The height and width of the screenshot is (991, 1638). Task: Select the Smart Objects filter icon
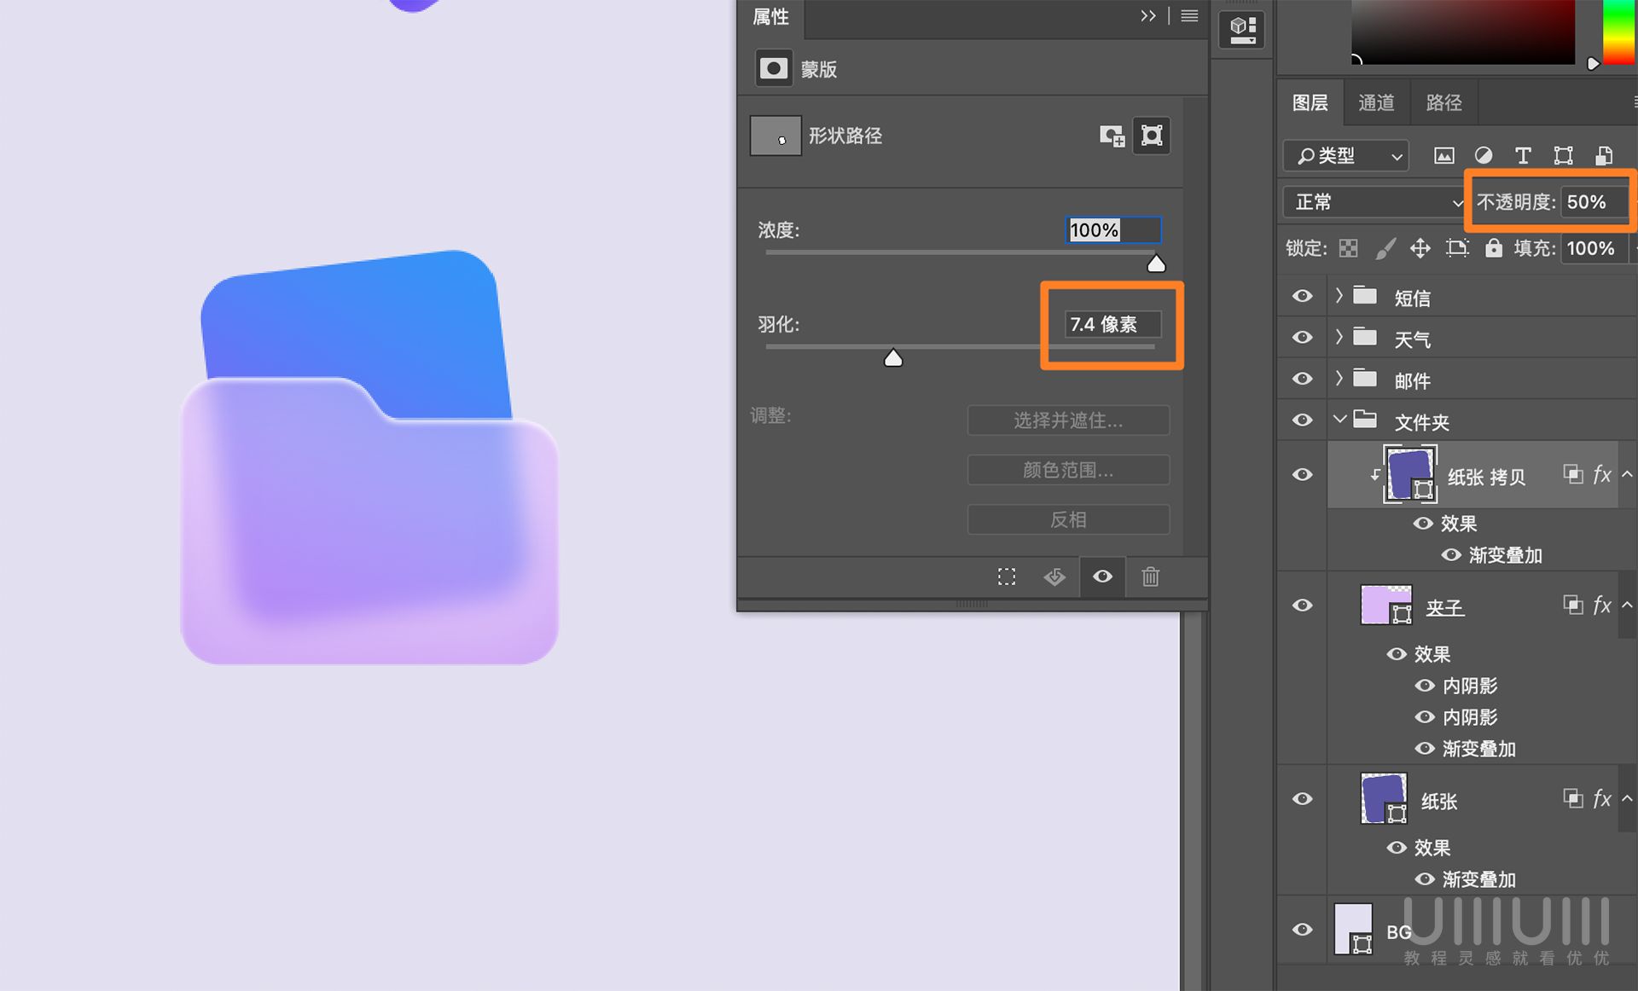point(1604,155)
